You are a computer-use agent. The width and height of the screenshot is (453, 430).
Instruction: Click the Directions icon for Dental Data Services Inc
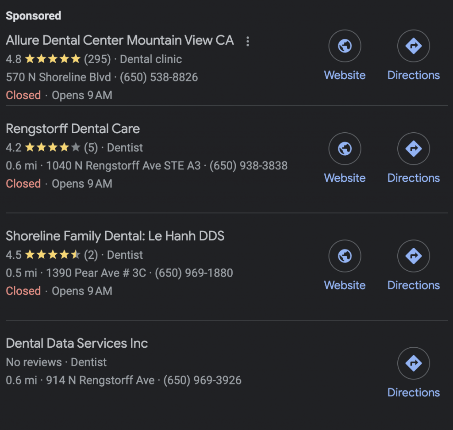[413, 363]
